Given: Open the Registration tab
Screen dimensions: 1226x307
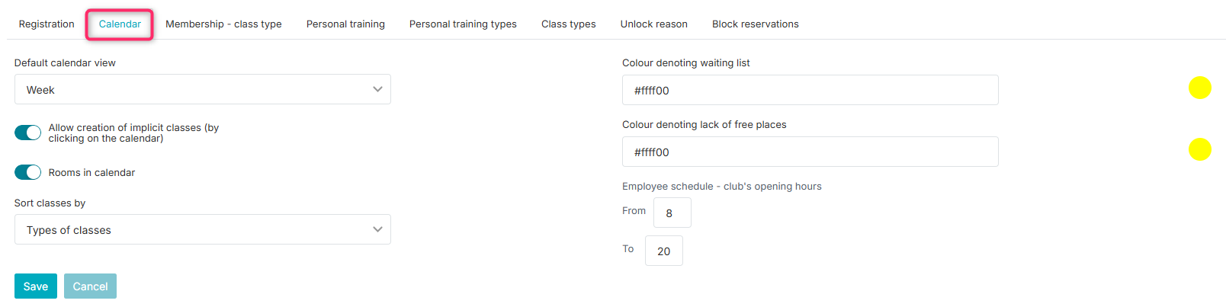Looking at the screenshot, I should point(47,24).
